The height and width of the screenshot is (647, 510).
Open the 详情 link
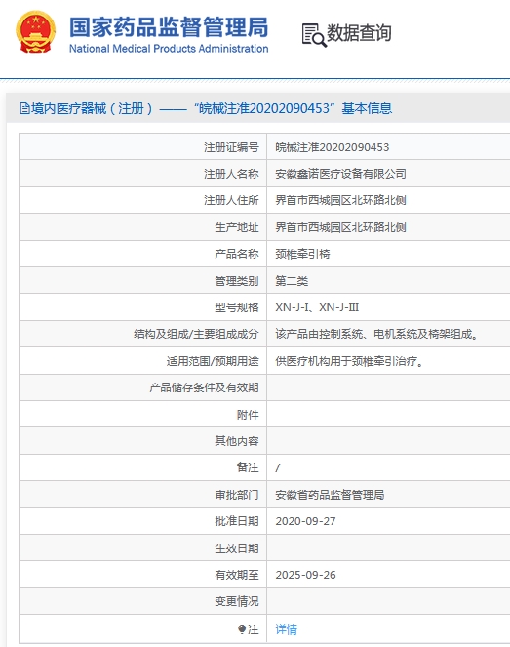click(x=286, y=629)
